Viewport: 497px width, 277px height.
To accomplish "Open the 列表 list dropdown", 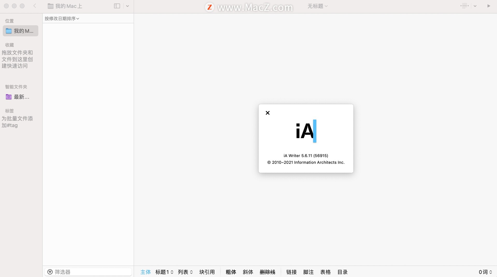I will [185, 272].
